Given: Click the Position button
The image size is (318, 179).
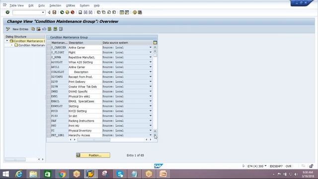Looking at the screenshot, I should 93,155.
